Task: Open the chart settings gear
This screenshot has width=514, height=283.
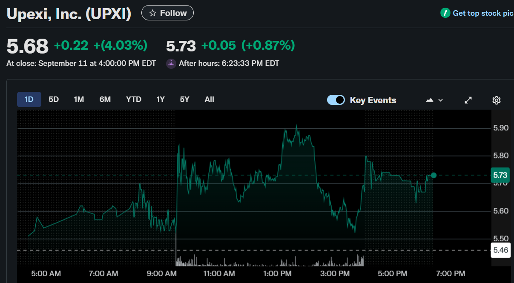Action: pos(496,100)
